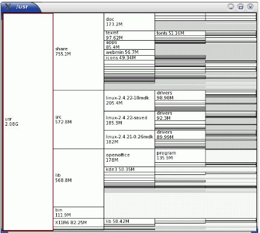The height and width of the screenshot is (233, 260).
Task: Select the icons 49.34M block
Action: [x=129, y=58]
